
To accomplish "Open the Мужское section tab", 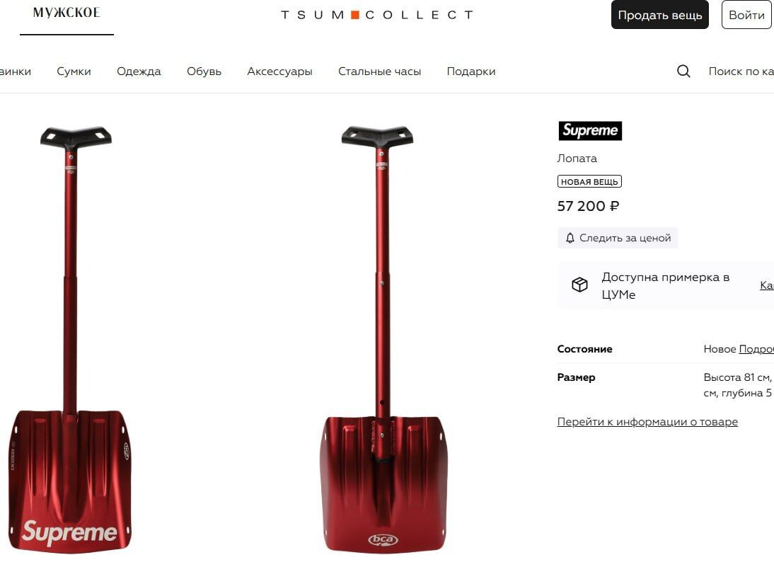I will (67, 13).
